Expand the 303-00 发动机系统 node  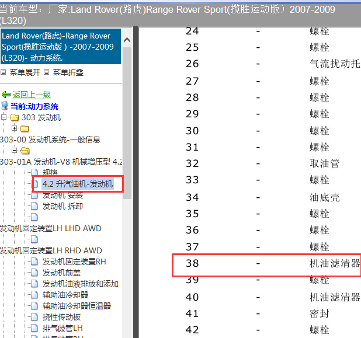(14, 128)
